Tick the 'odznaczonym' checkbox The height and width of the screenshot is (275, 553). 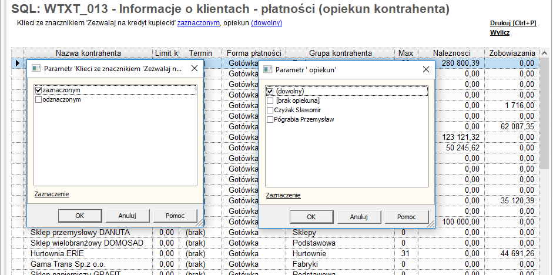pyautogui.click(x=38, y=100)
